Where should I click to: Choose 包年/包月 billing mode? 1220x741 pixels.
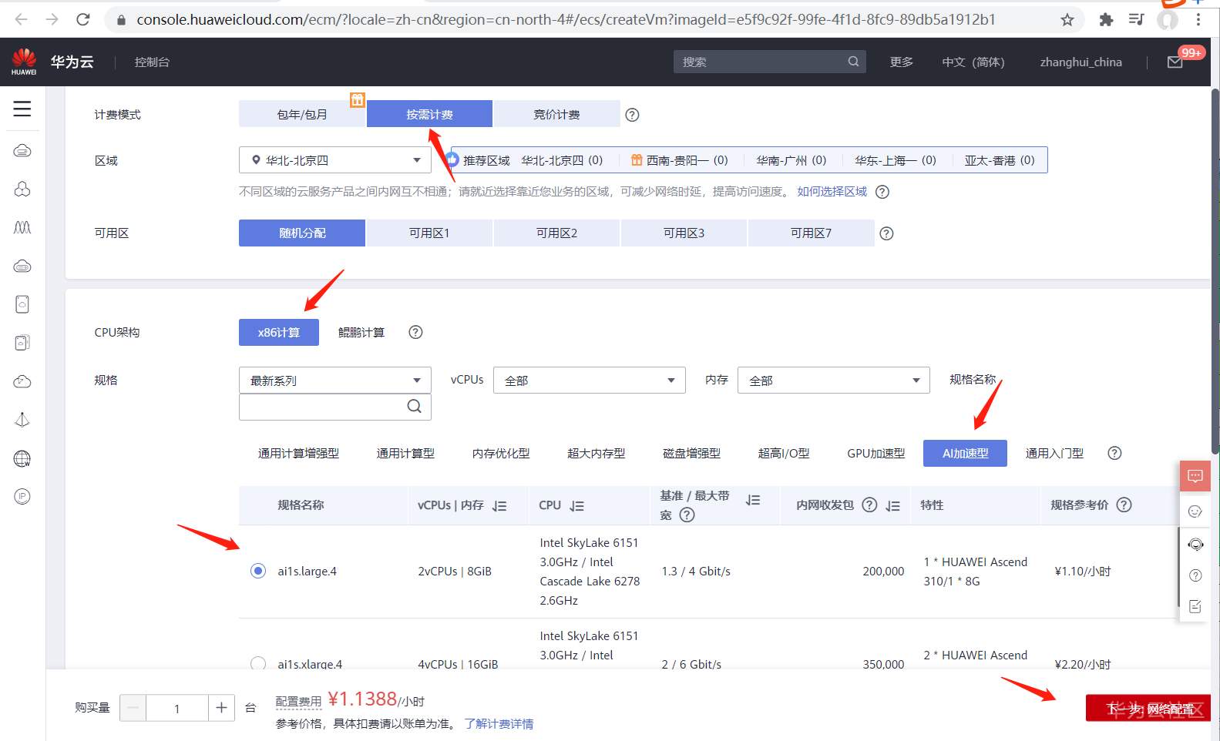click(302, 114)
